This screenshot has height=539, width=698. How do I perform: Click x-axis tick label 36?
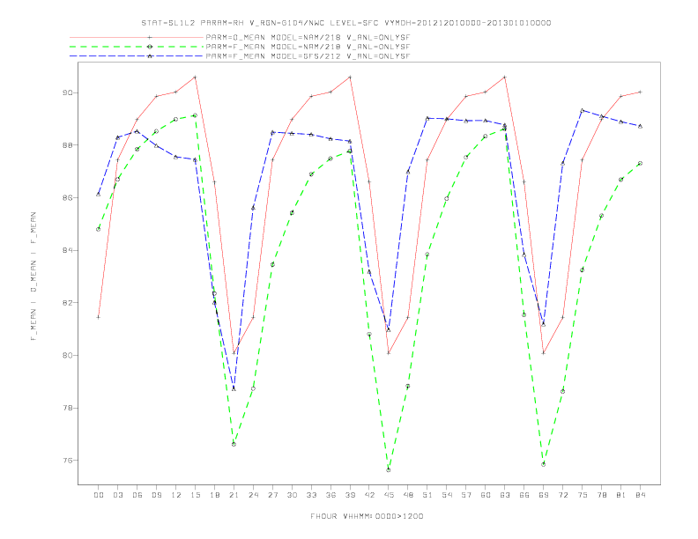tap(330, 495)
